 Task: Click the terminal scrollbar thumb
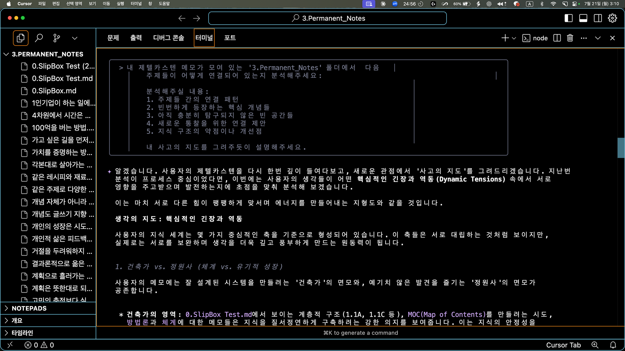pos(621,148)
